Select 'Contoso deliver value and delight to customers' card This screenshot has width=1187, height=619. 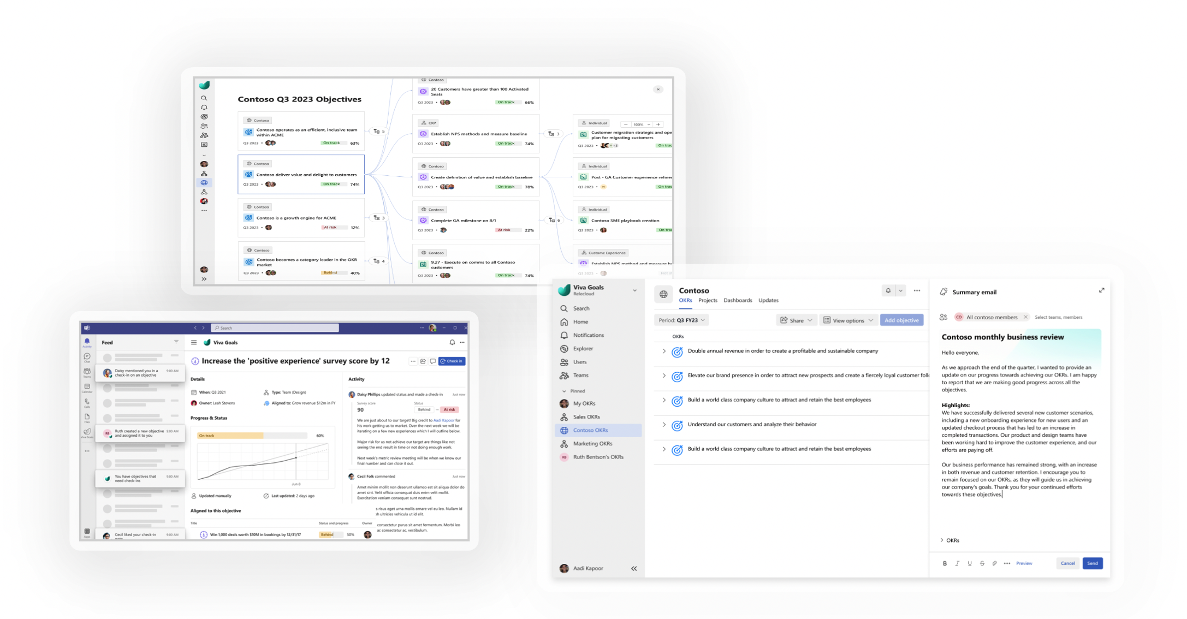point(301,175)
